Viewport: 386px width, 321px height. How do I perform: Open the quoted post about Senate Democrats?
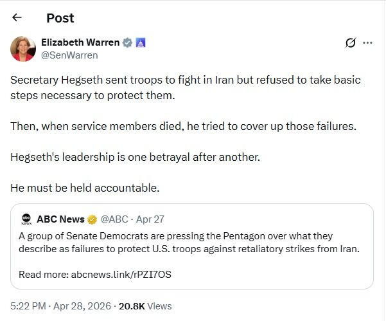tap(193, 243)
